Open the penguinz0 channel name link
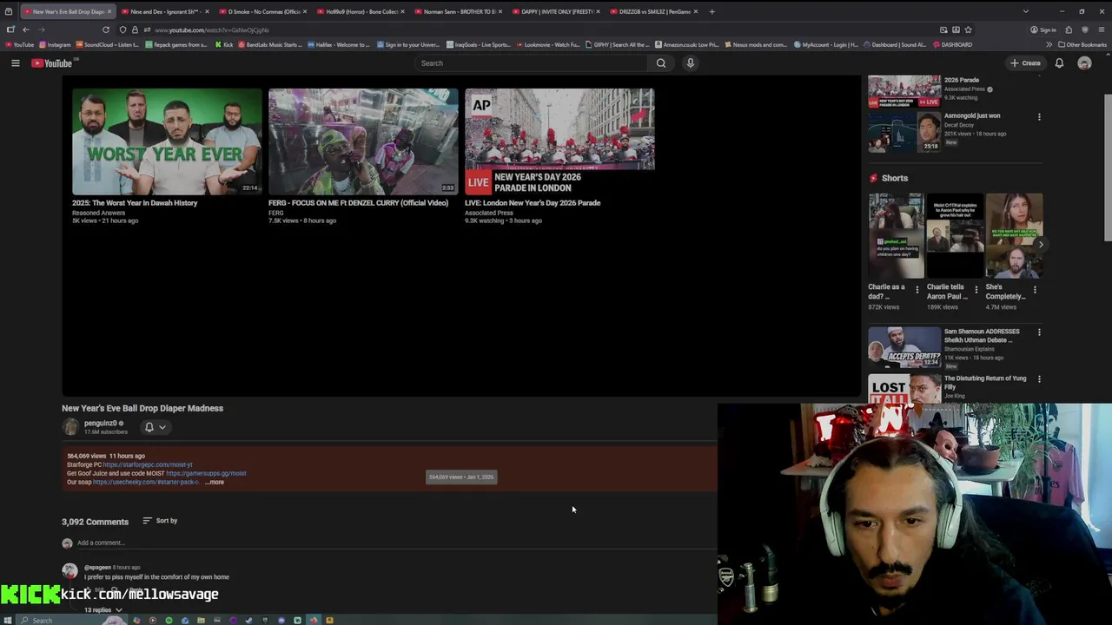This screenshot has width=1112, height=625. click(x=101, y=423)
